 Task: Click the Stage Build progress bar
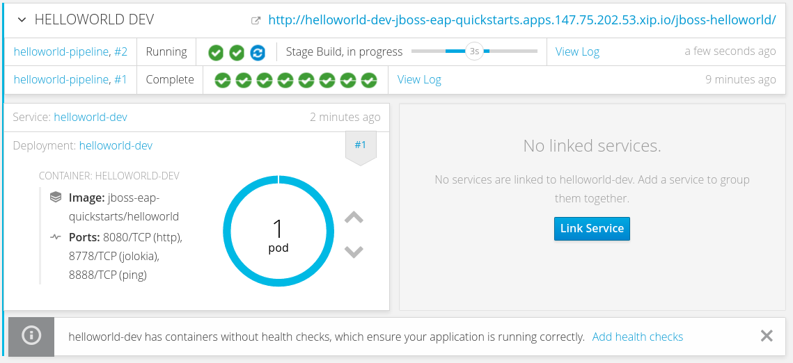coord(474,51)
